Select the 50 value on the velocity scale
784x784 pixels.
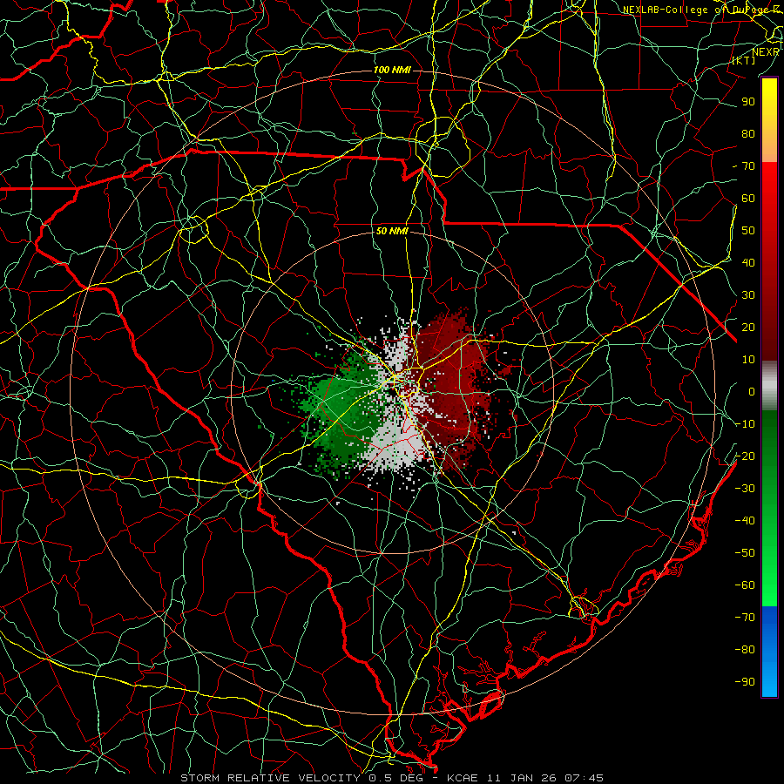(x=748, y=231)
